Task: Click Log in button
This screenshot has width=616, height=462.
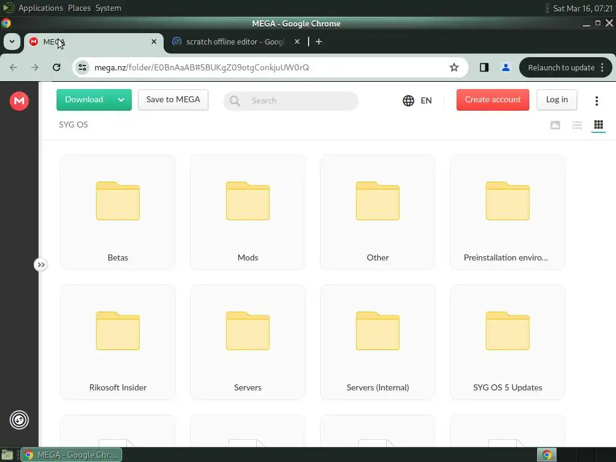Action: click(x=556, y=100)
